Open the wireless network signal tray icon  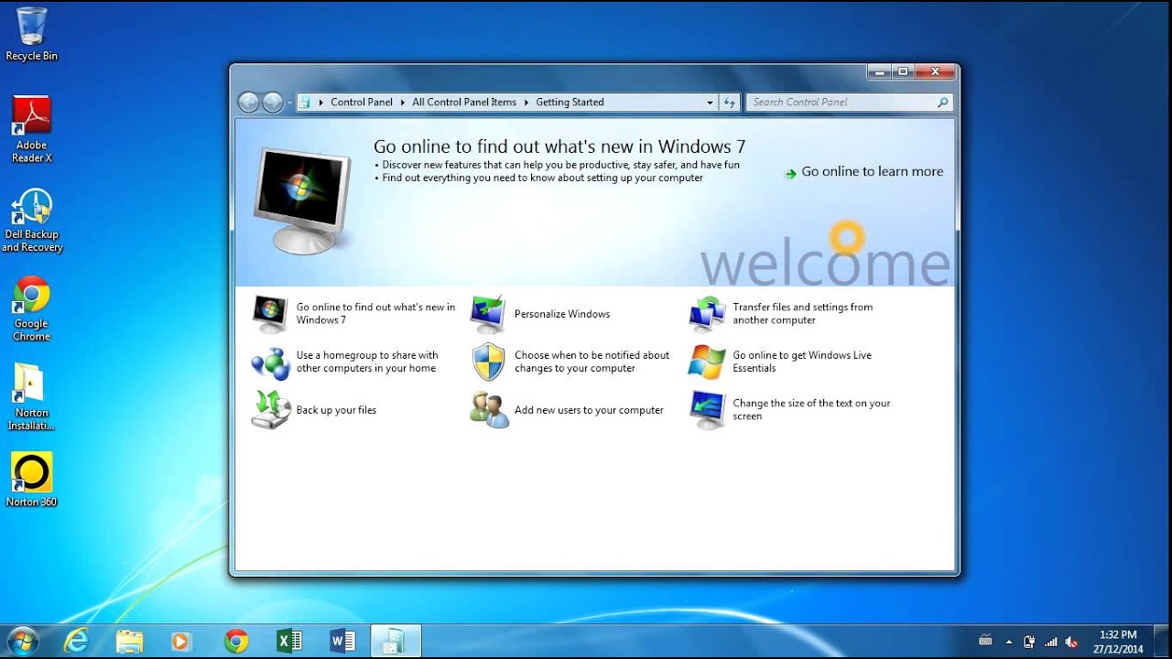(1051, 642)
